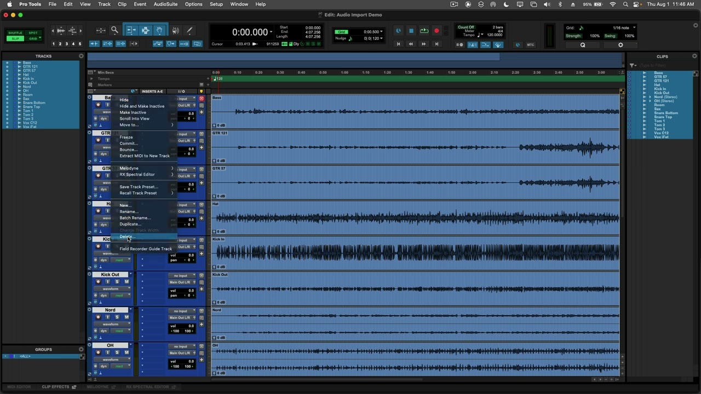Open Tracks list options menu
The height and width of the screenshot is (394, 701).
point(81,56)
